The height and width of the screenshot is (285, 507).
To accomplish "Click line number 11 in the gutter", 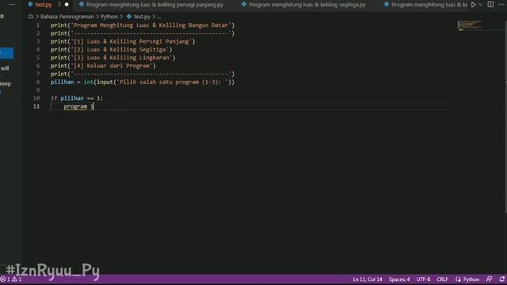I will click(36, 106).
